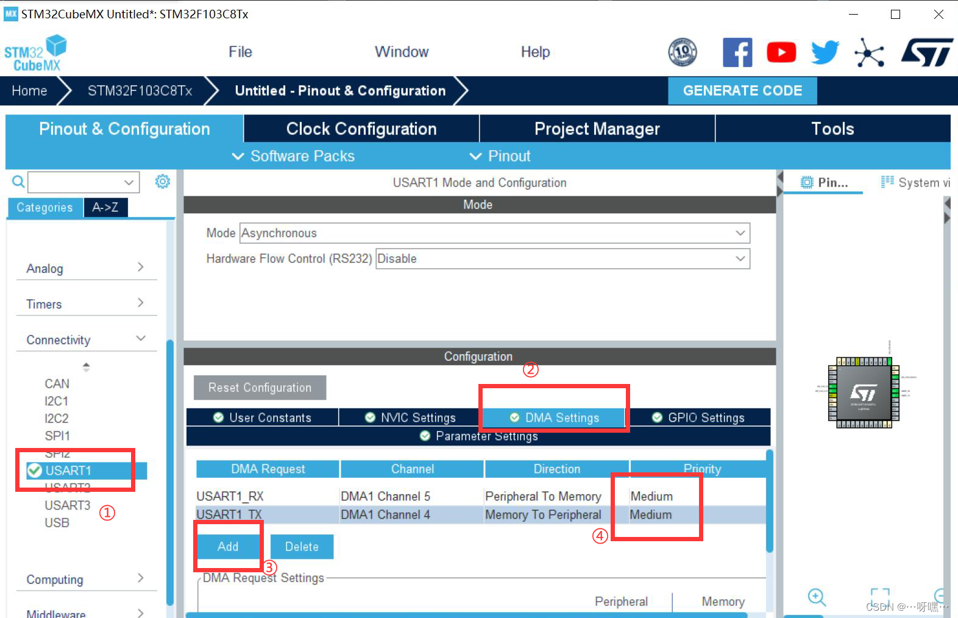Expand the Middleware category
Viewport: 958px width, 618px height.
tap(86, 613)
